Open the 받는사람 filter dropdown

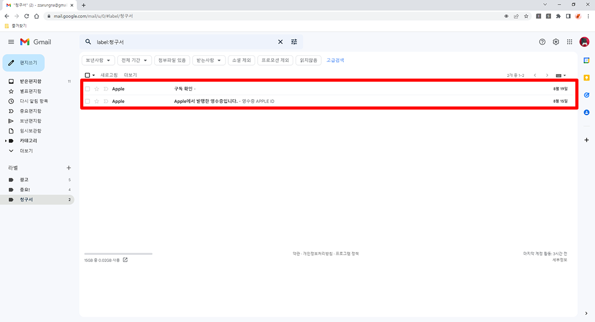(209, 60)
